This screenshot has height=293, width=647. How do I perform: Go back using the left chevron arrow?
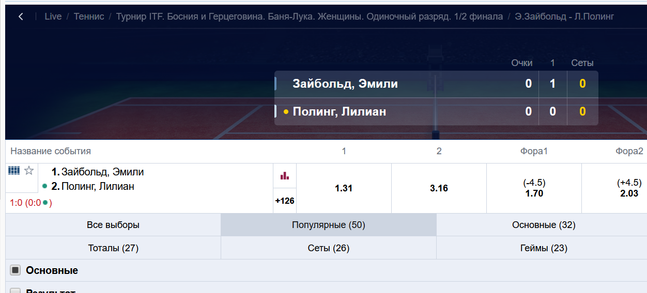(x=21, y=17)
